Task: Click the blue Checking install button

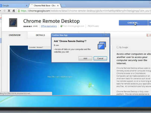Action: click(x=133, y=23)
